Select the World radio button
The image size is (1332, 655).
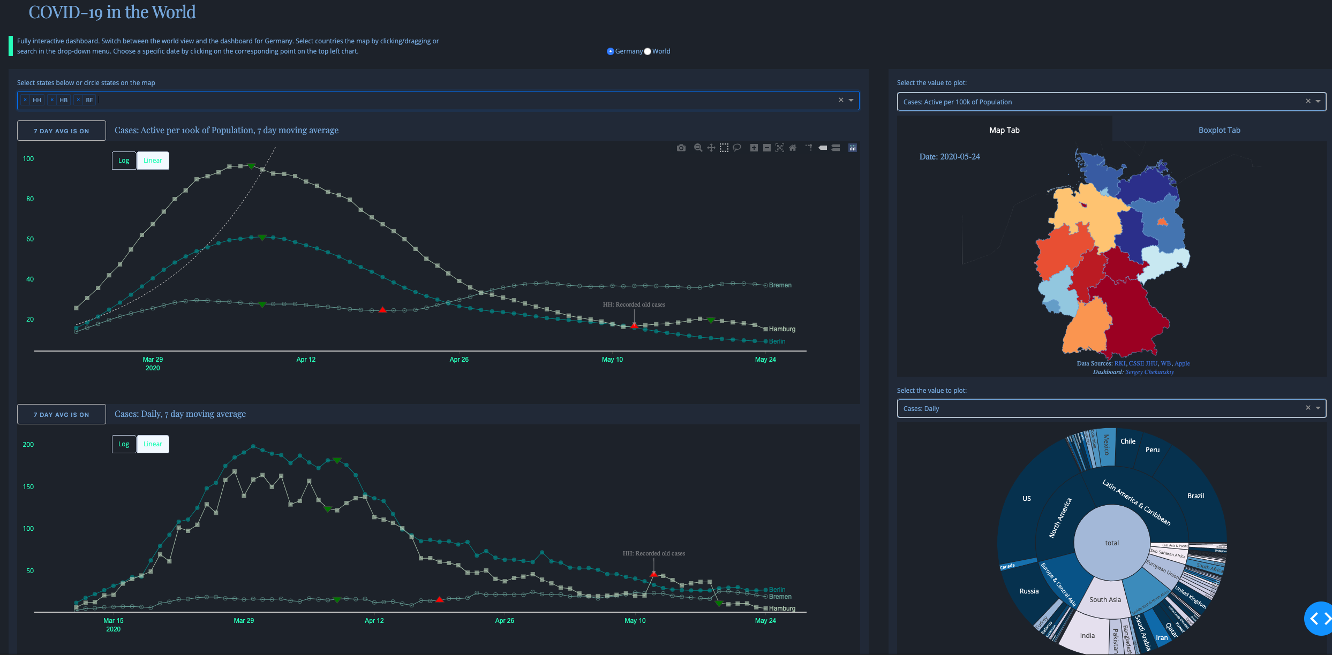(x=648, y=51)
